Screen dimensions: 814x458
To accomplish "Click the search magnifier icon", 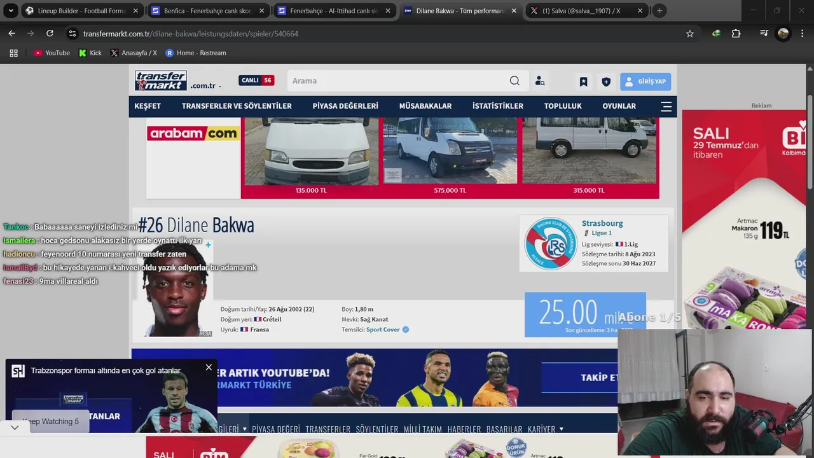I will (x=514, y=81).
